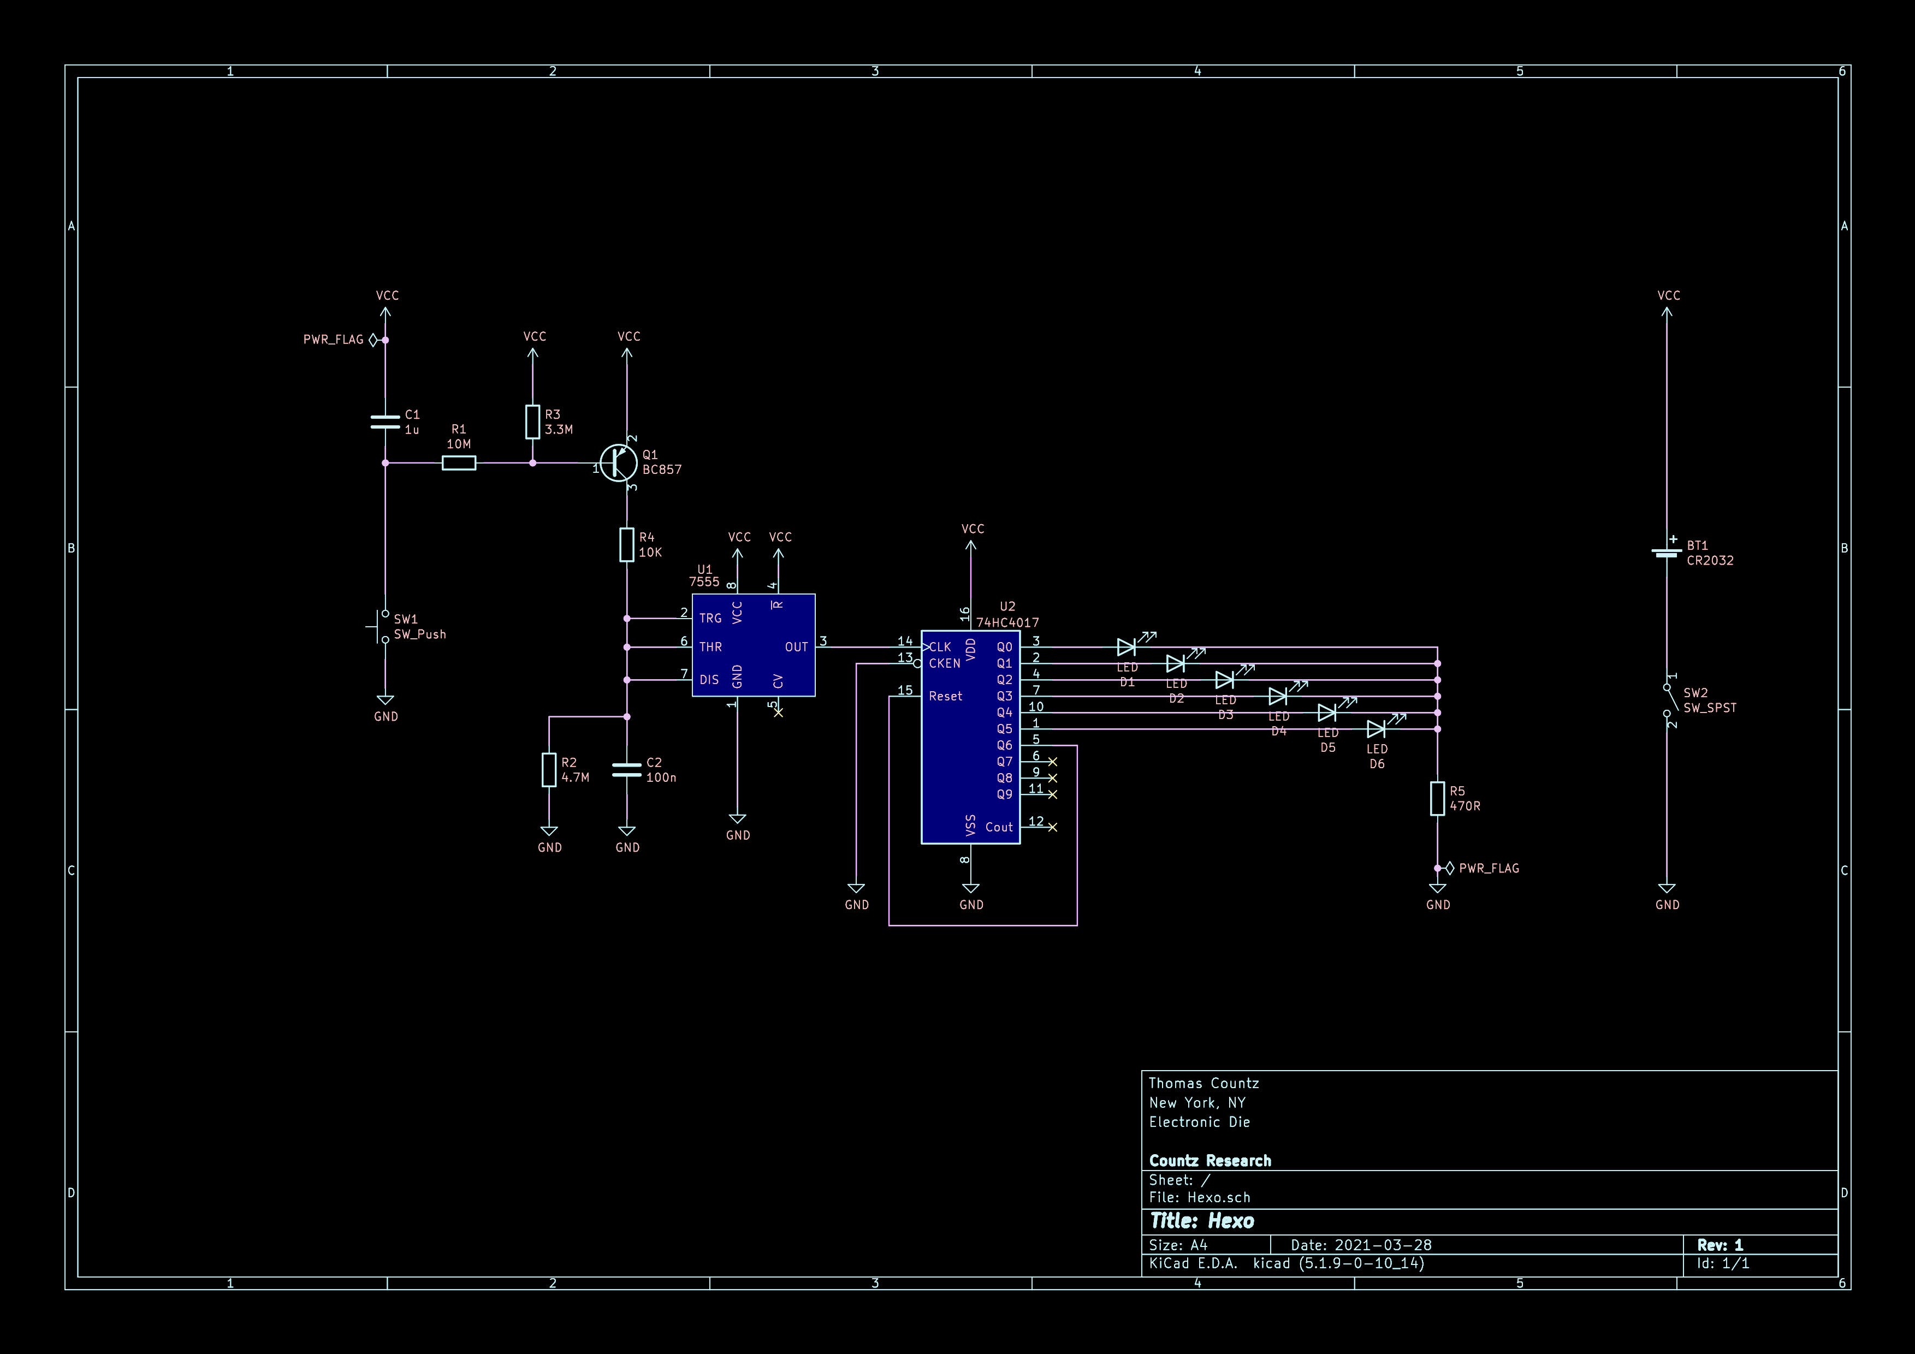This screenshot has height=1354, width=1915.
Task: Click the D2 LED symbol
Action: 1177,664
